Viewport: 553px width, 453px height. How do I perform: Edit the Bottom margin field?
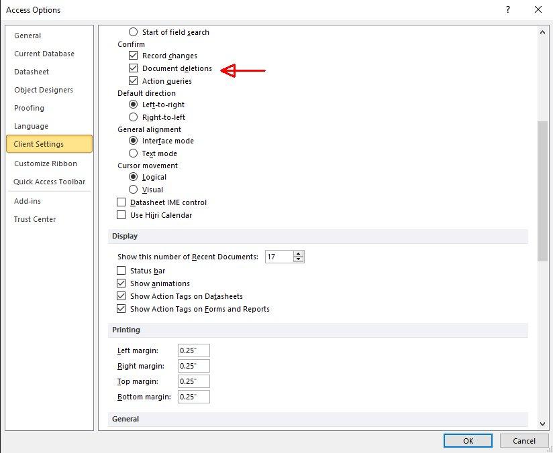coord(194,397)
